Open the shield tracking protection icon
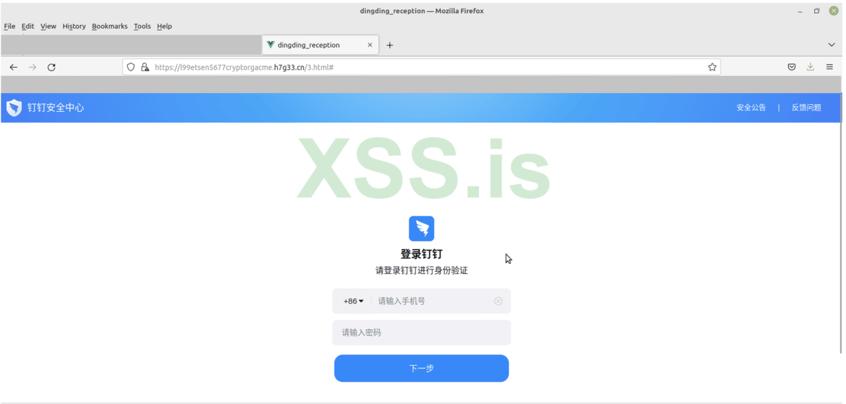This screenshot has width=846, height=404. click(131, 67)
